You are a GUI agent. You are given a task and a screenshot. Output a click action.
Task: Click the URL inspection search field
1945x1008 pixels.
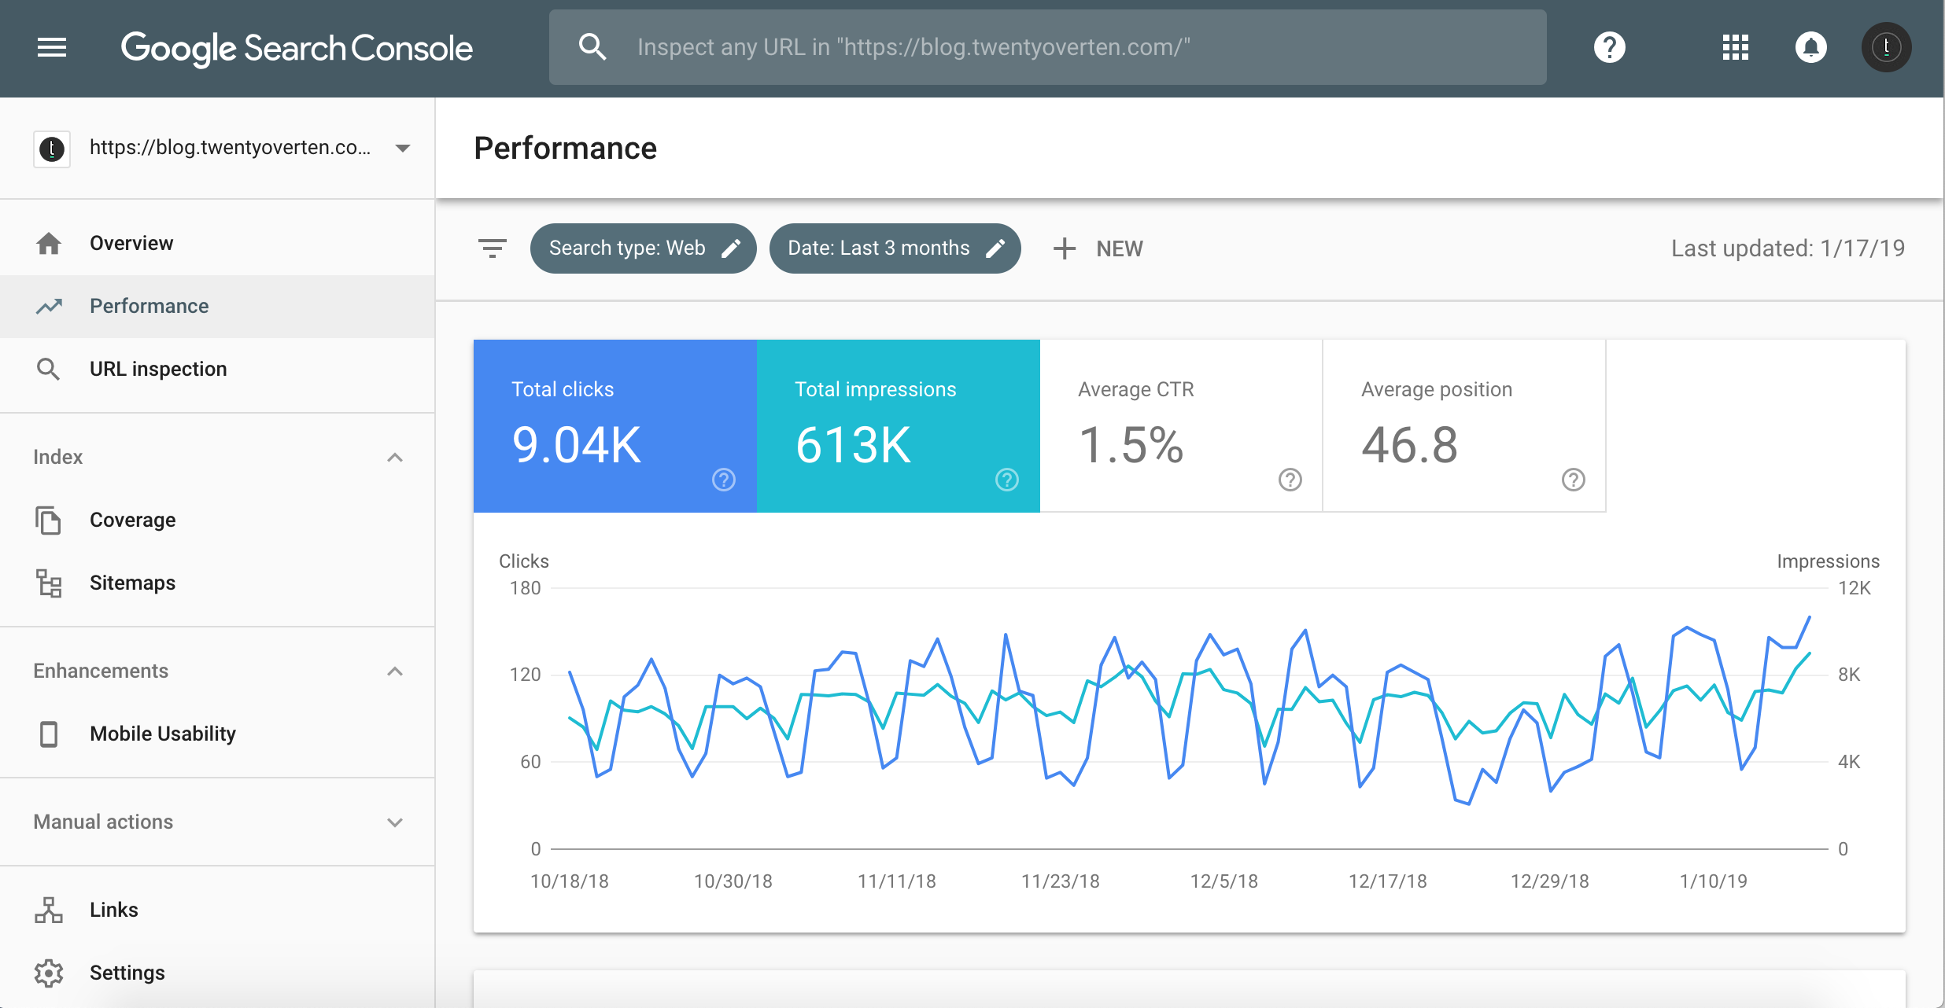pyautogui.click(x=1046, y=47)
